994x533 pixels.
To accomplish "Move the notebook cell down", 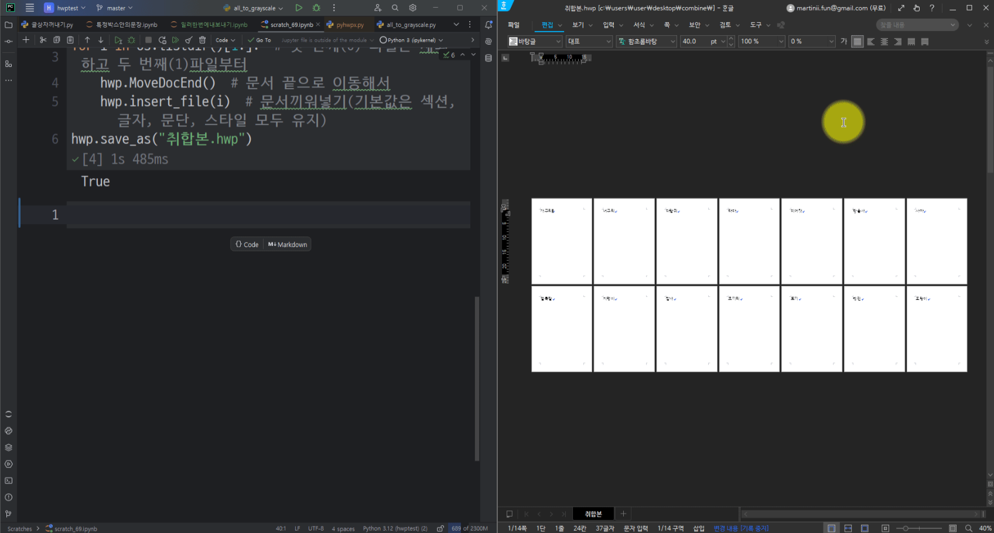I will click(101, 40).
